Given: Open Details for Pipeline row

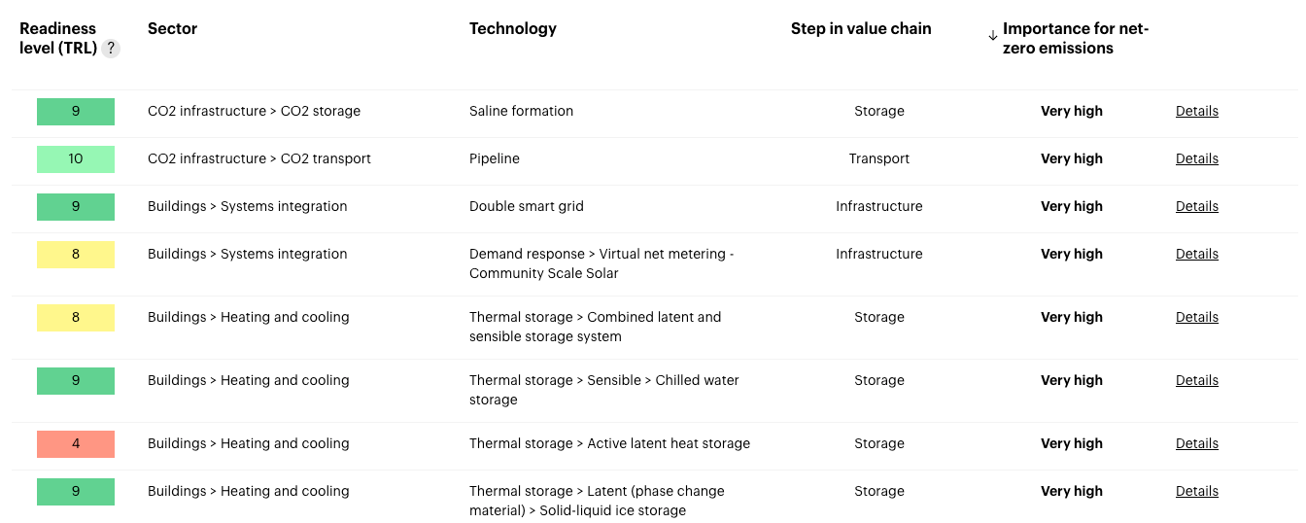Looking at the screenshot, I should [x=1197, y=158].
